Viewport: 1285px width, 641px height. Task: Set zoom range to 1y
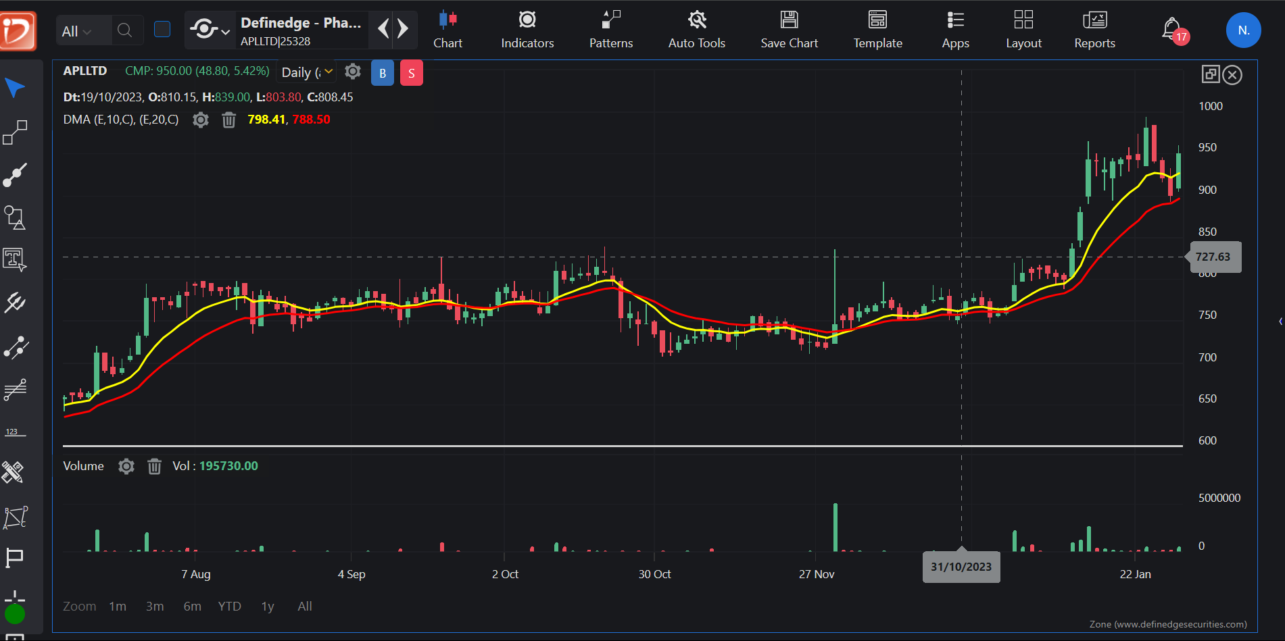pos(268,607)
